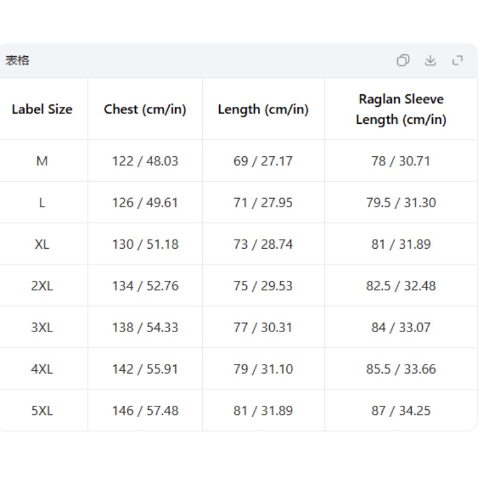Click length value 73 / 28.74

point(263,245)
